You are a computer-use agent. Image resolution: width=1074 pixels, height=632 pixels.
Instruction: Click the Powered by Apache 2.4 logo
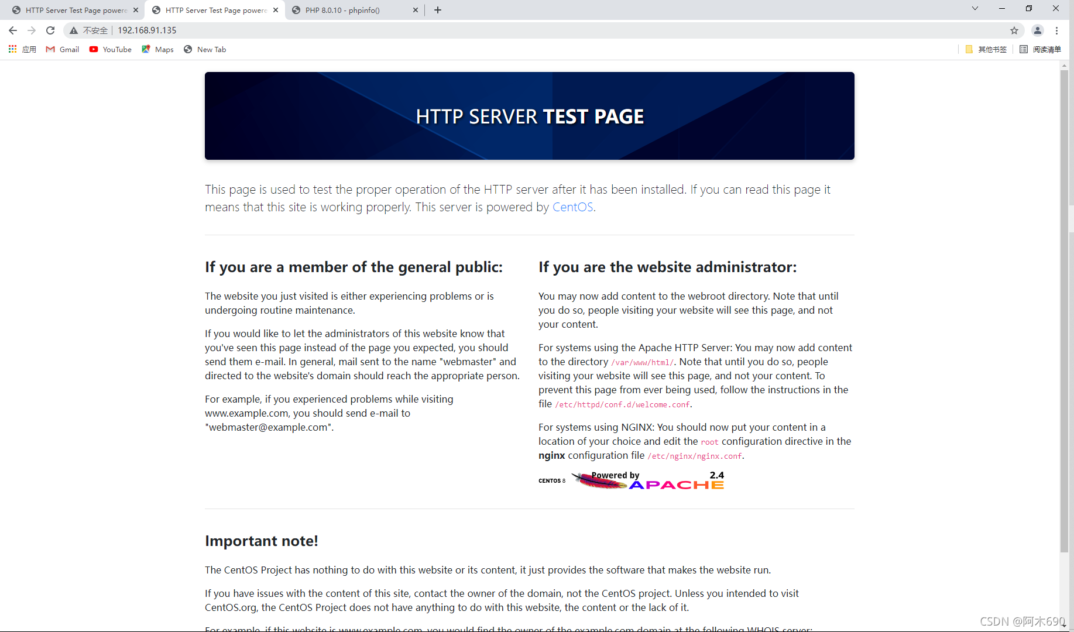pos(648,480)
